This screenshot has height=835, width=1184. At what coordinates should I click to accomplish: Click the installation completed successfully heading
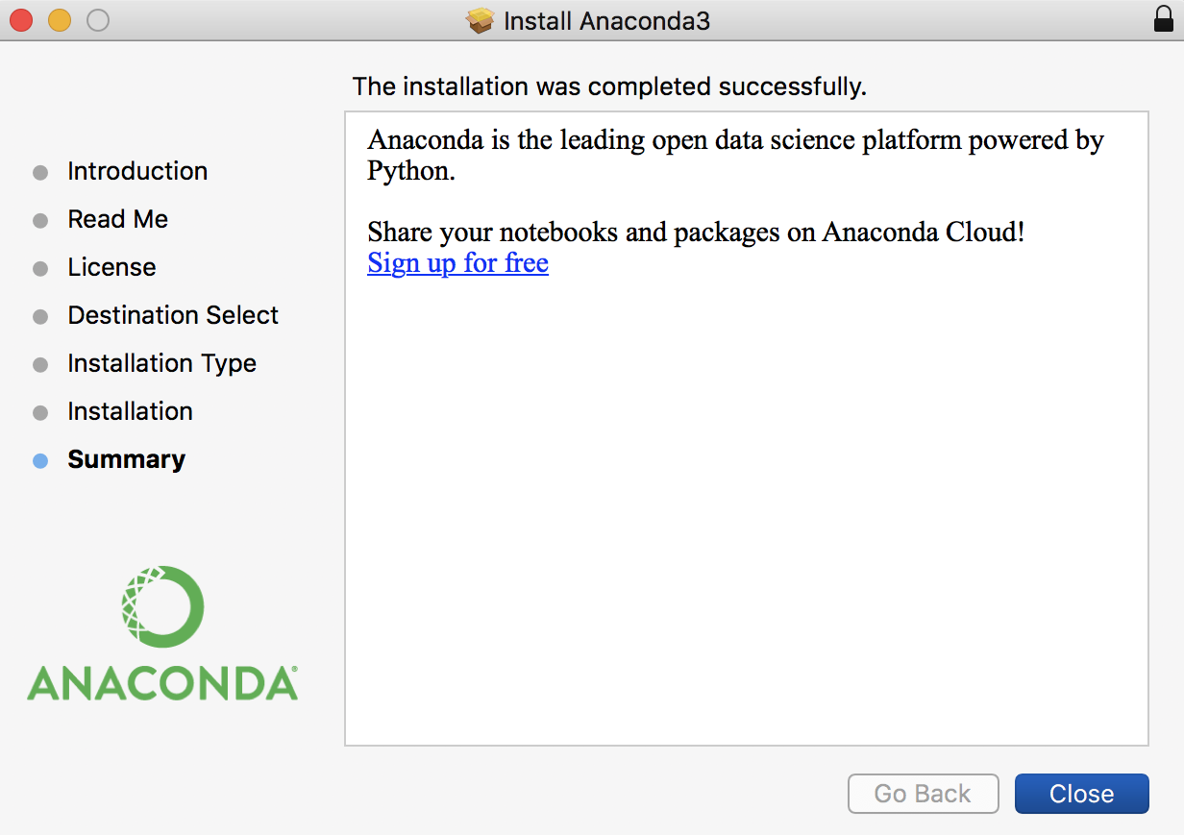pyautogui.click(x=609, y=86)
